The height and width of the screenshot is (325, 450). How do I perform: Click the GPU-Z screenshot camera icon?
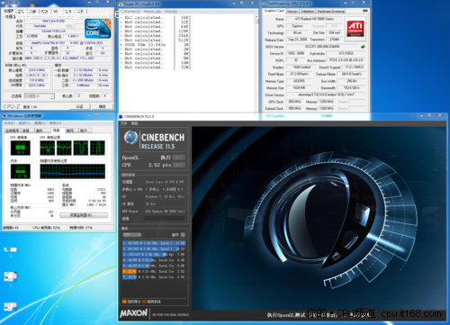pos(364,11)
